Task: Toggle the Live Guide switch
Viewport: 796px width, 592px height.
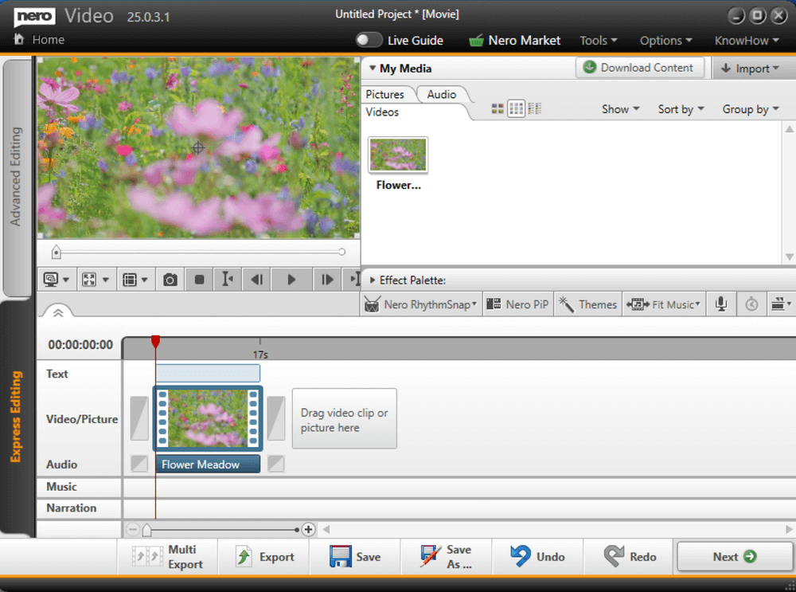Action: tap(369, 40)
